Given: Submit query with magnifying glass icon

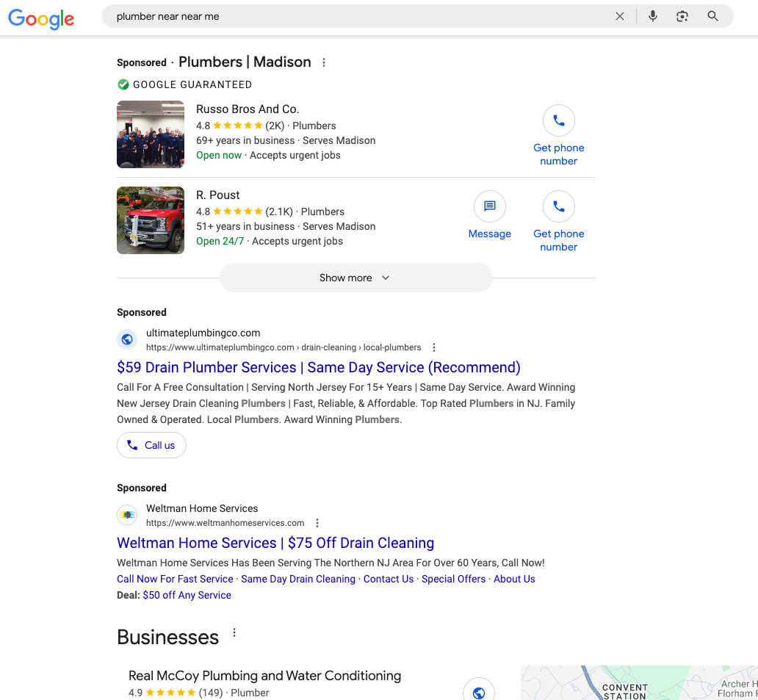Looking at the screenshot, I should click(712, 16).
